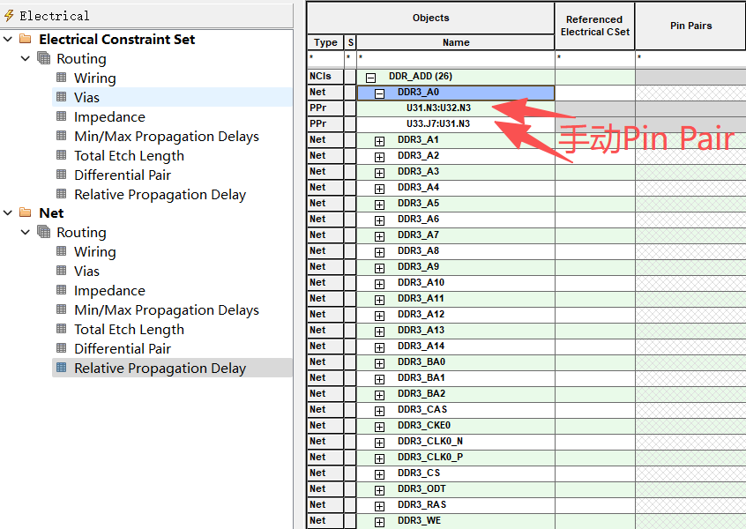Open Impedance worksheet under Net
Screen dimensions: 746x529
(x=109, y=291)
